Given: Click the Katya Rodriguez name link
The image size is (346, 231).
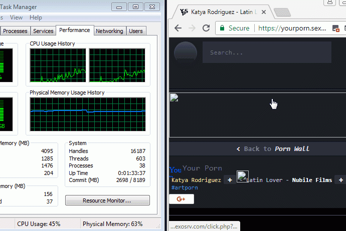Looking at the screenshot, I should [x=196, y=180].
